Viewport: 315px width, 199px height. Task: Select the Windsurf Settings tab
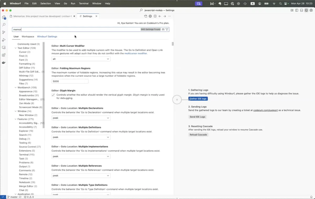point(47,36)
